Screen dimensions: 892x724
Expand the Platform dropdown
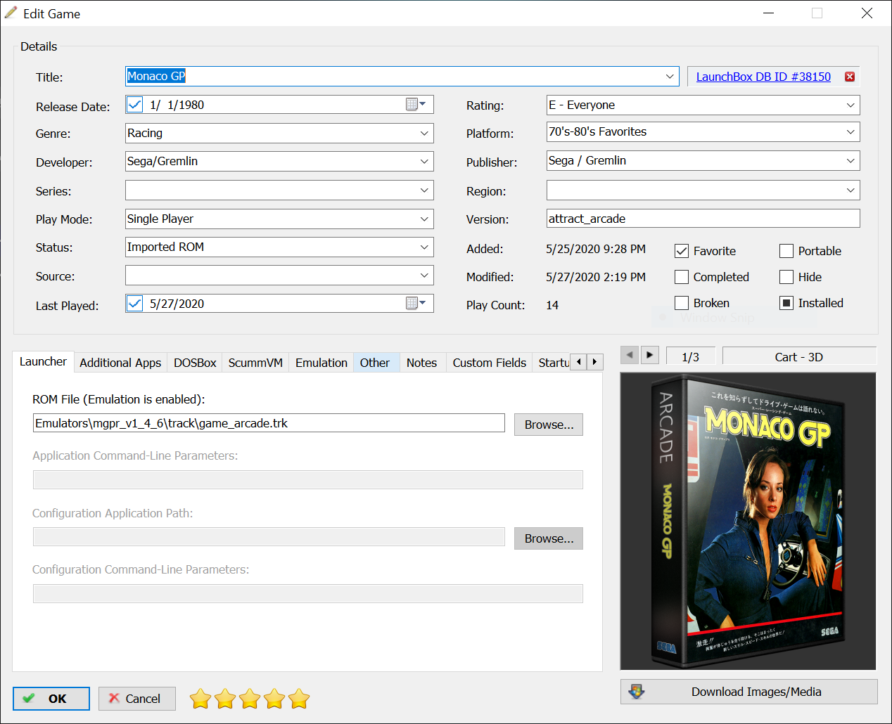pos(850,131)
